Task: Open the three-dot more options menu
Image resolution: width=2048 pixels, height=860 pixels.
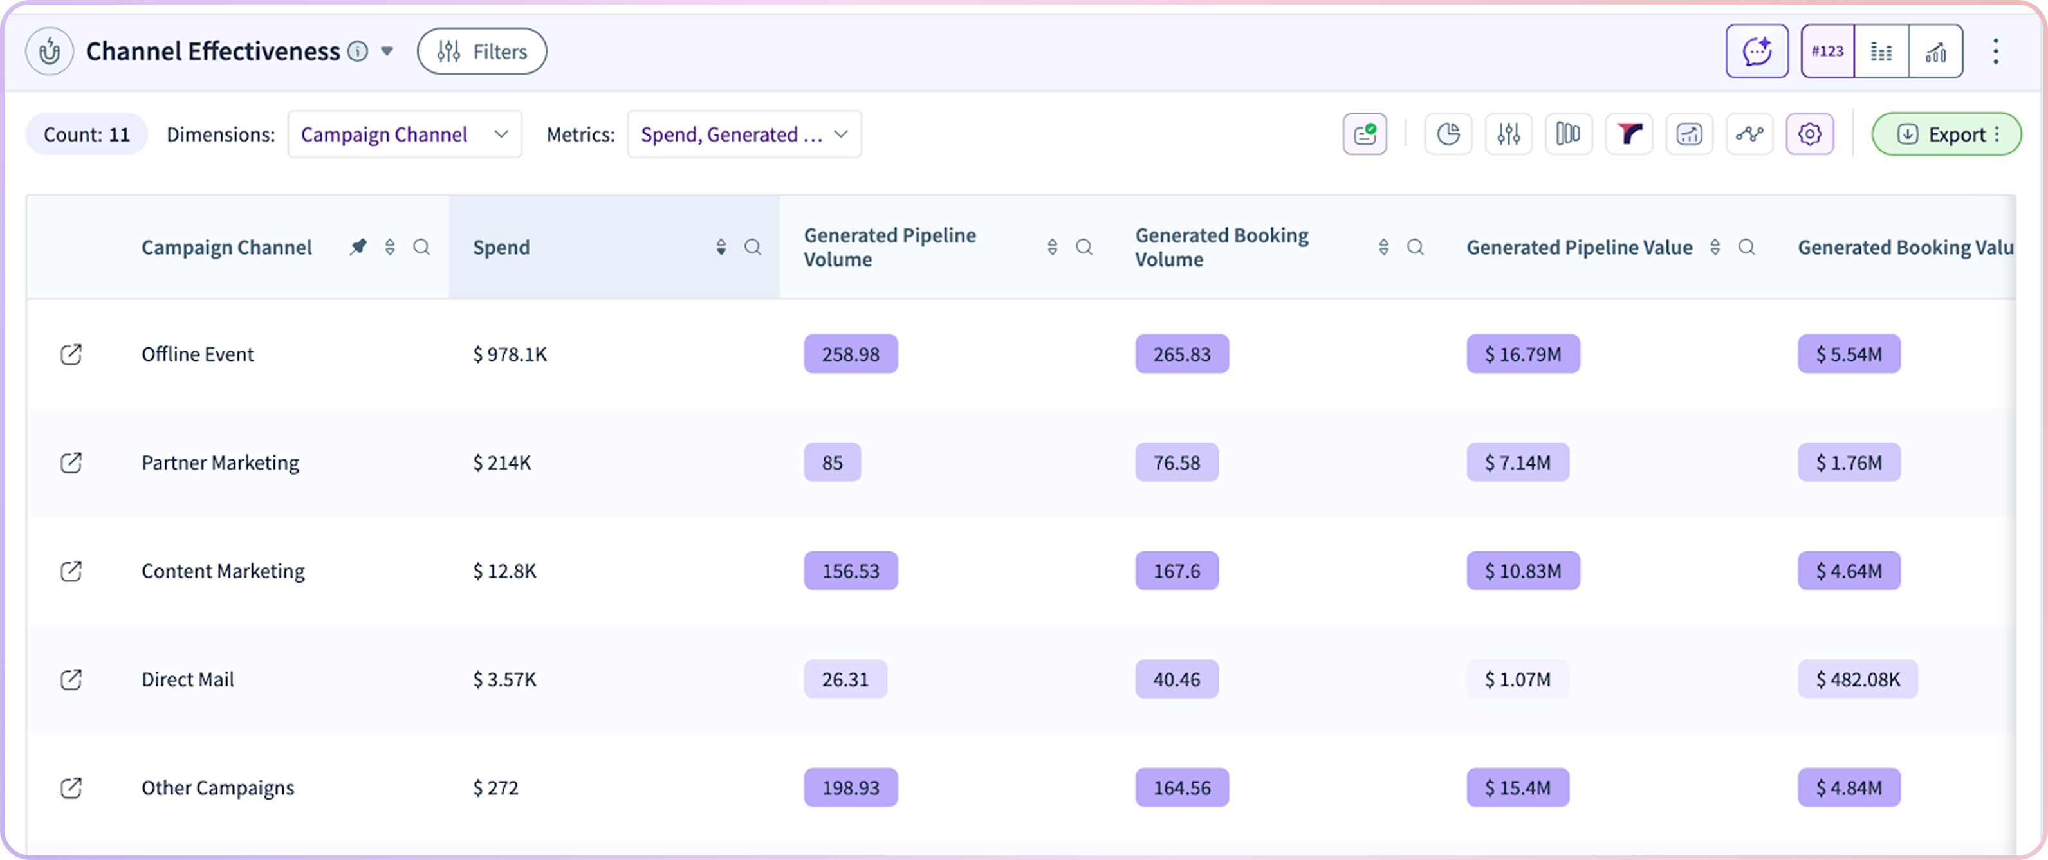Action: click(x=1995, y=51)
